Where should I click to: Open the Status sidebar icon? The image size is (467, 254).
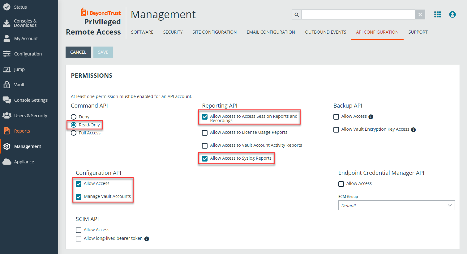(x=7, y=7)
